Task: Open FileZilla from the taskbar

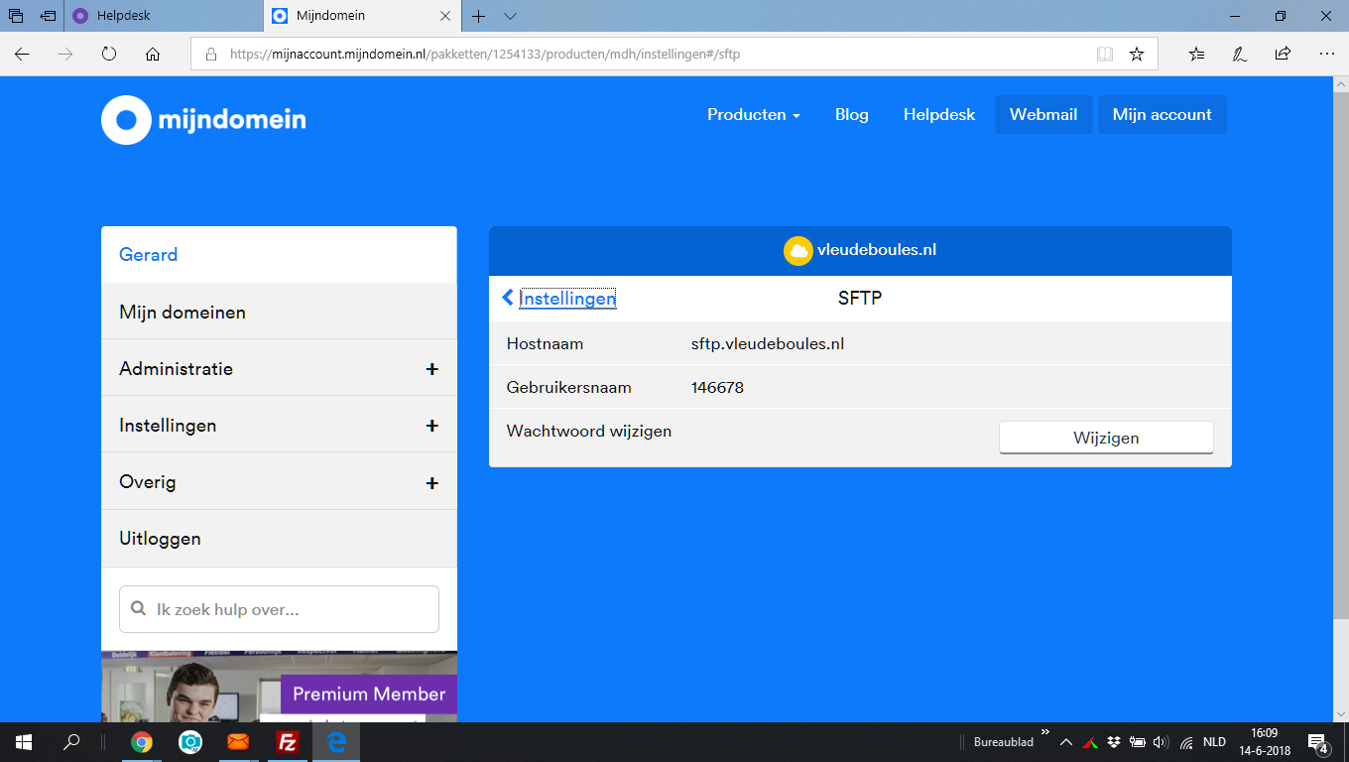Action: pos(288,742)
